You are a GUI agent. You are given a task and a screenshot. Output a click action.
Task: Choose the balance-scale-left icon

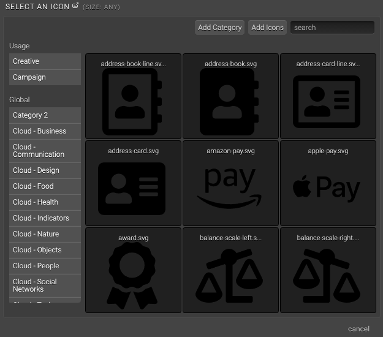pos(230,270)
